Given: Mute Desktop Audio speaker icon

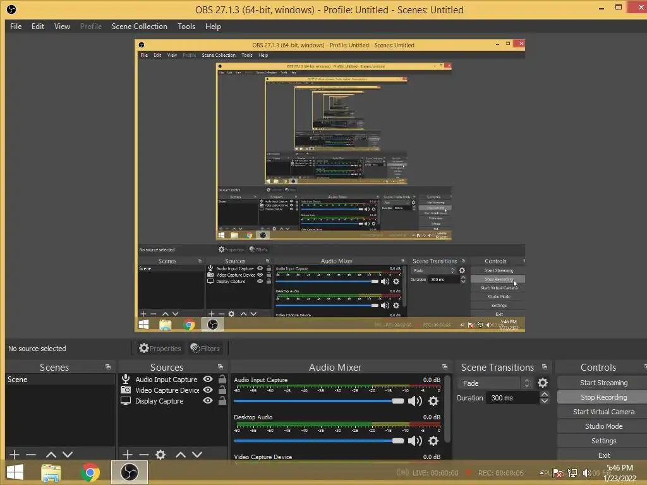Looking at the screenshot, I should 414,440.
